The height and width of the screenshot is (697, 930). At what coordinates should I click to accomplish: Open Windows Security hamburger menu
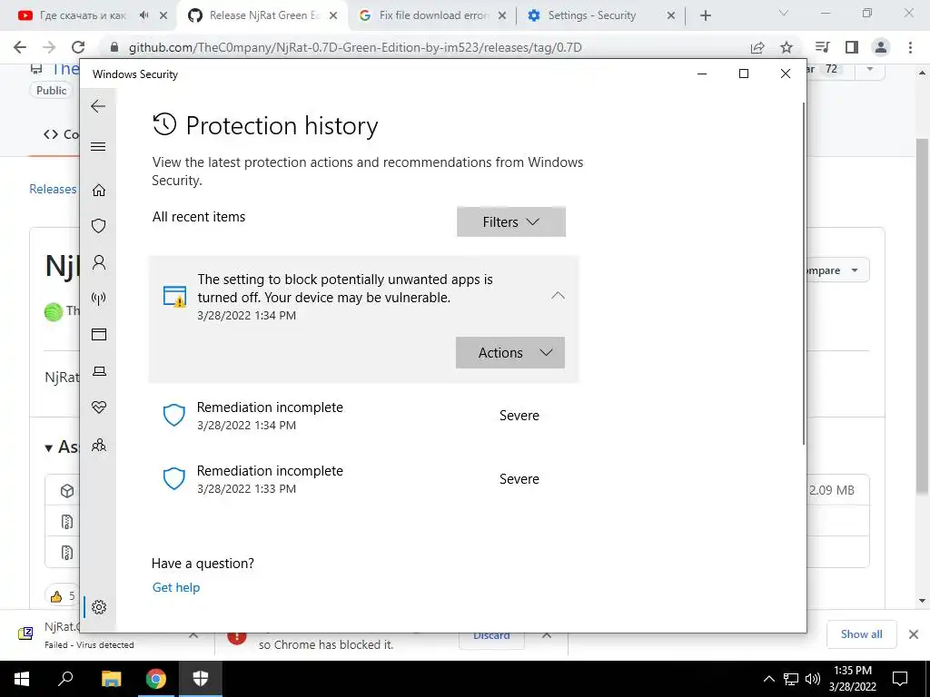click(x=98, y=146)
